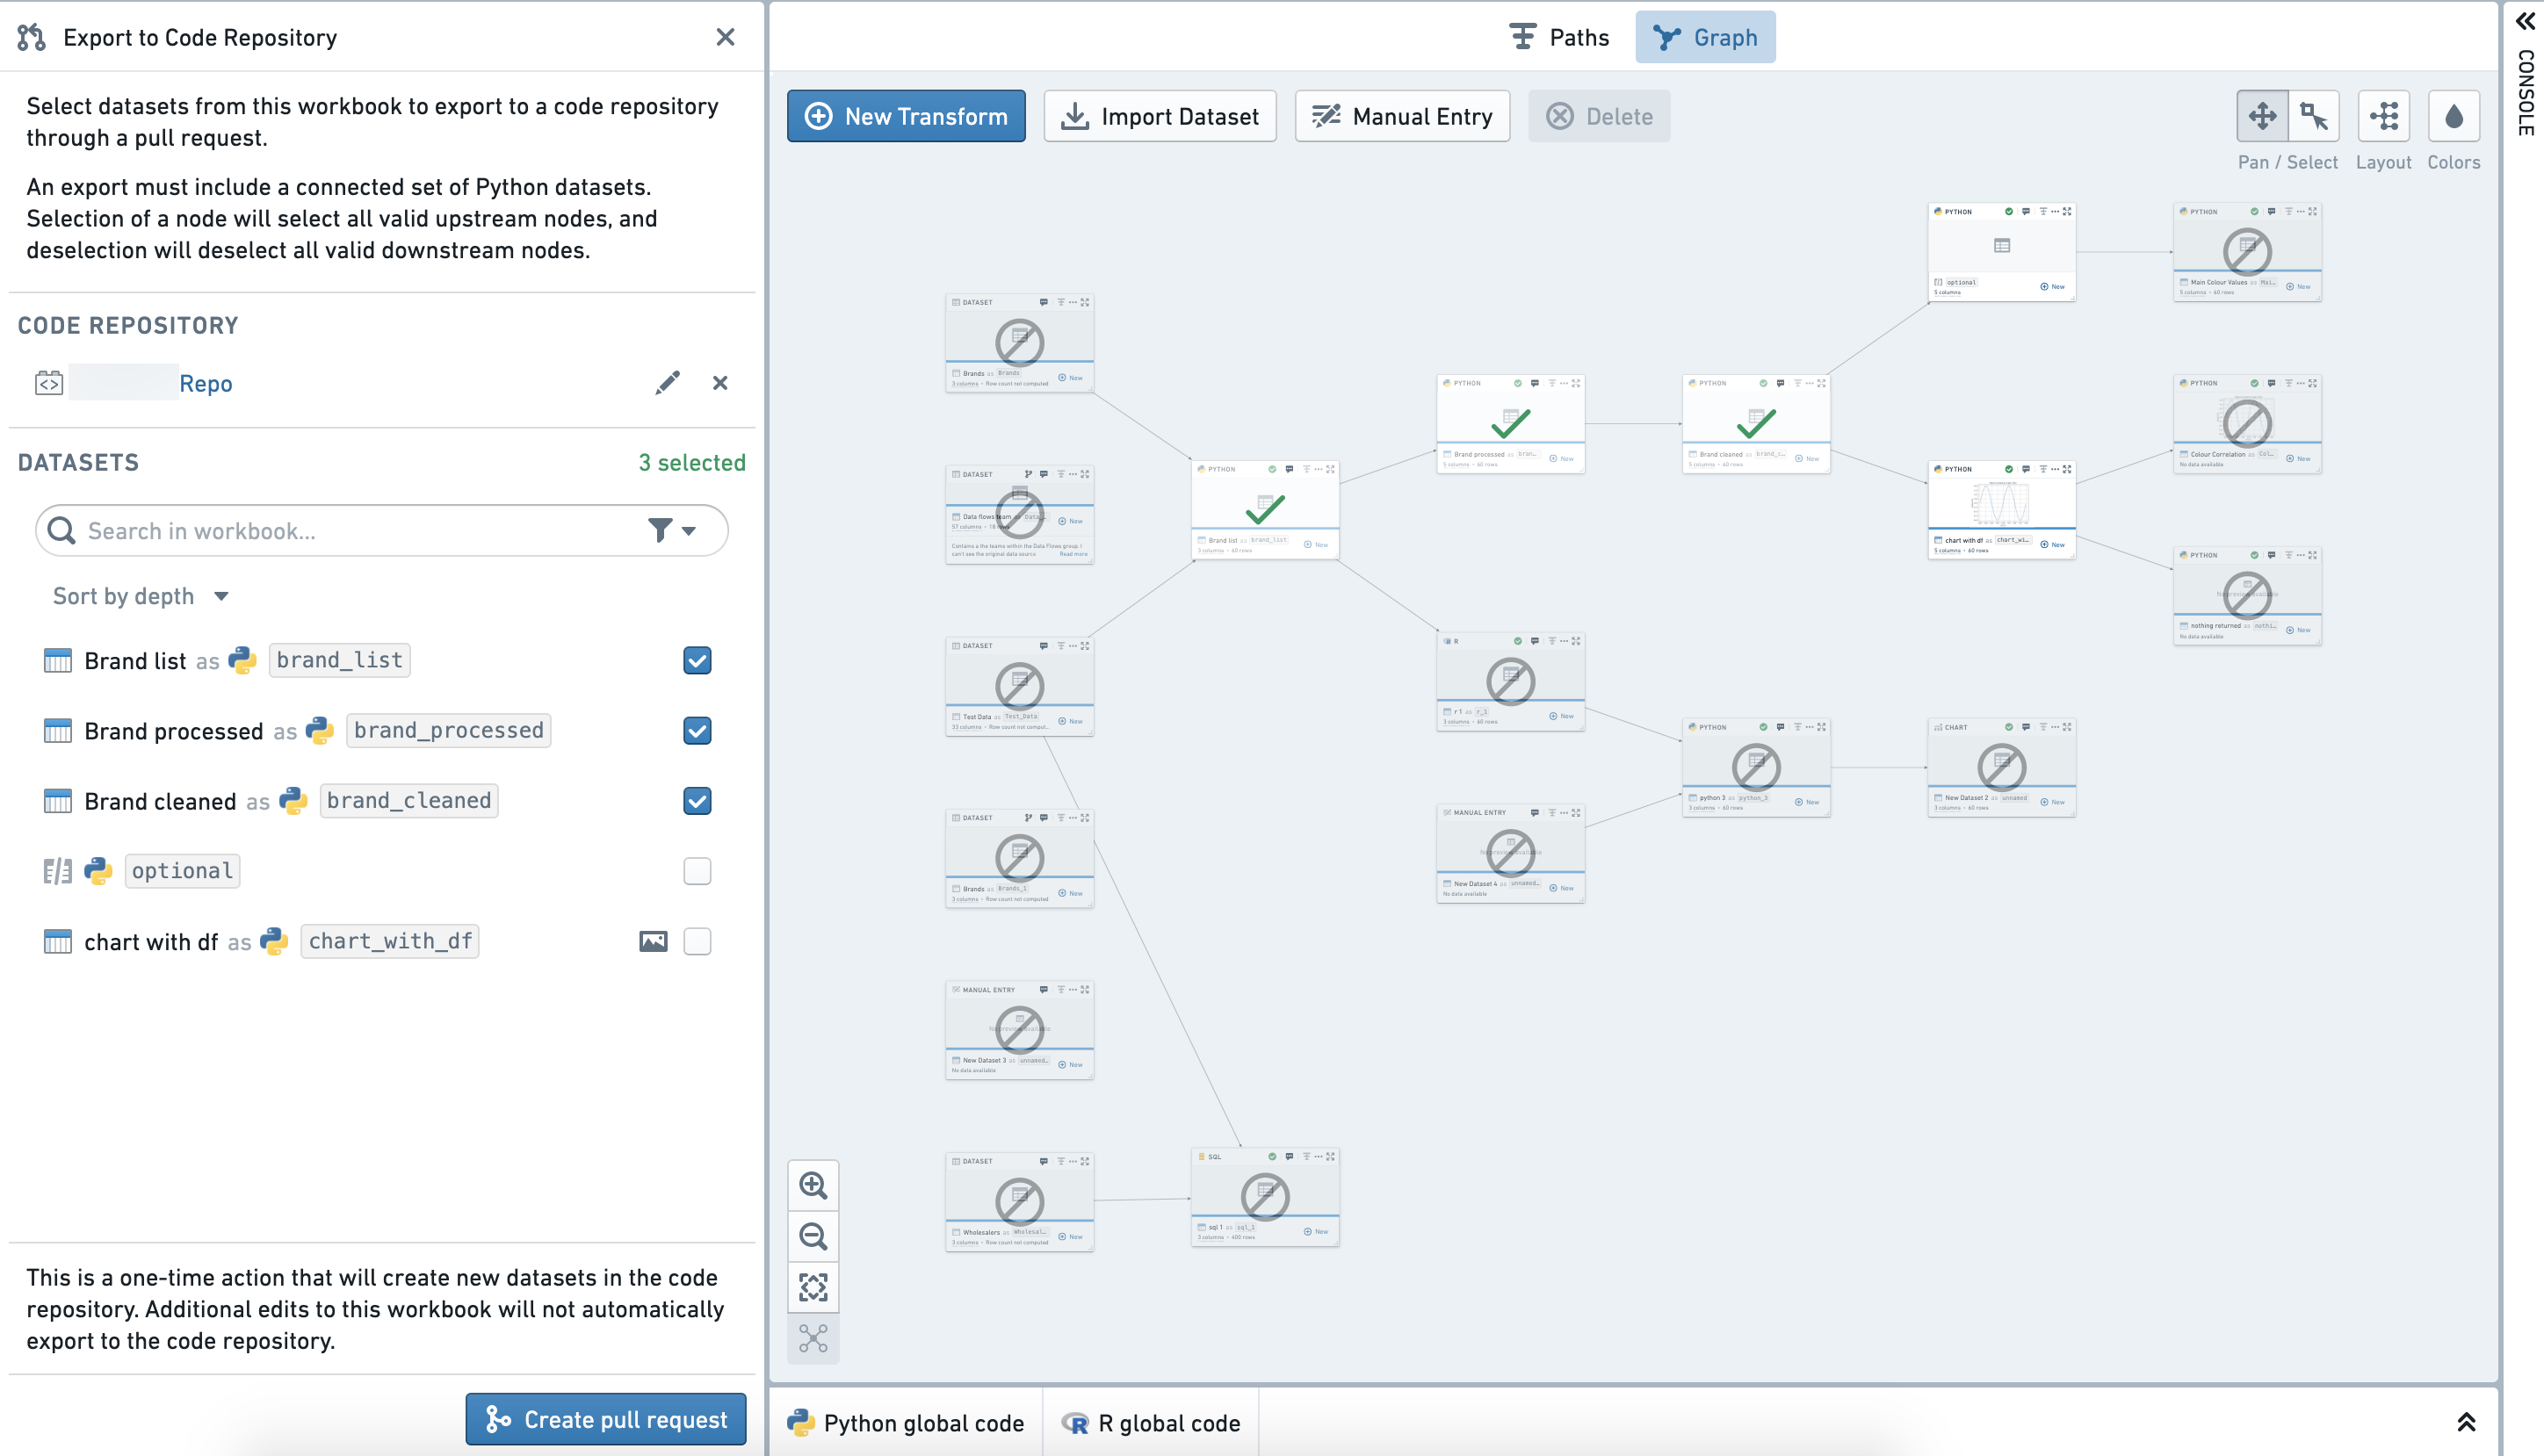2544x1456 pixels.
Task: Zoom in on the graph
Action: coord(813,1185)
